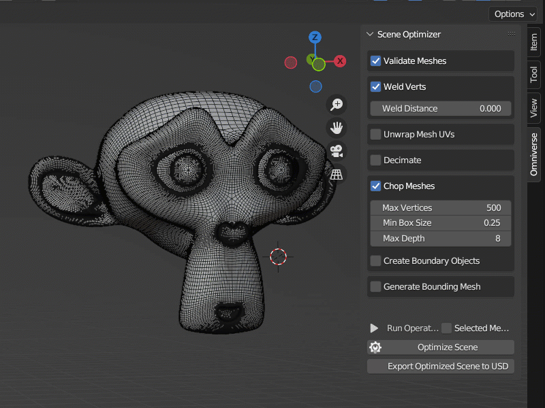Collapse the Scene Optimizer panel
The width and height of the screenshot is (545, 408).
click(370, 34)
